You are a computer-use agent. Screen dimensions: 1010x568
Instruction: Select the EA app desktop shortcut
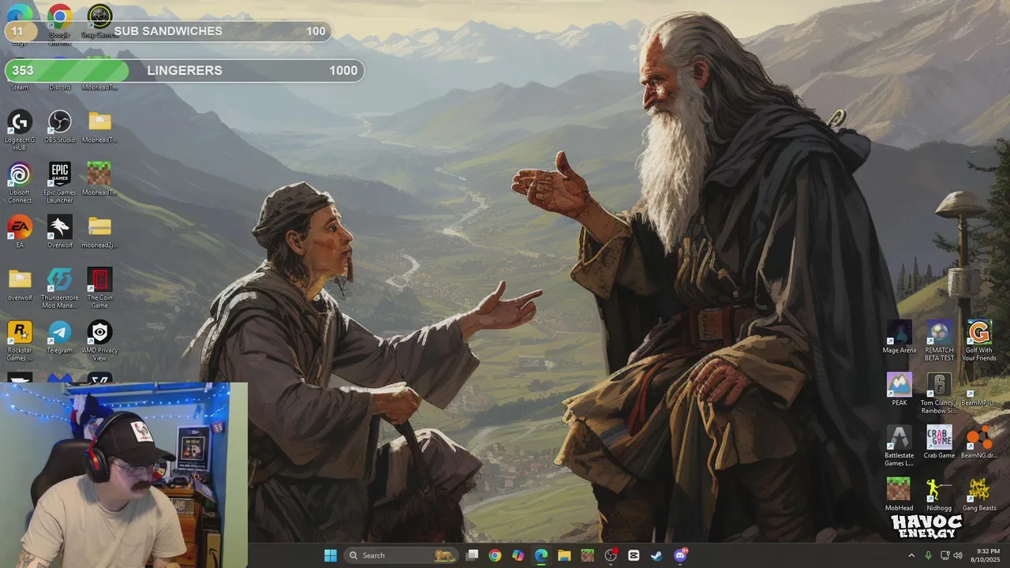pyautogui.click(x=20, y=232)
